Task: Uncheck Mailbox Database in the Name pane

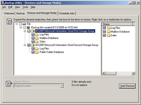Action: tap(104, 32)
